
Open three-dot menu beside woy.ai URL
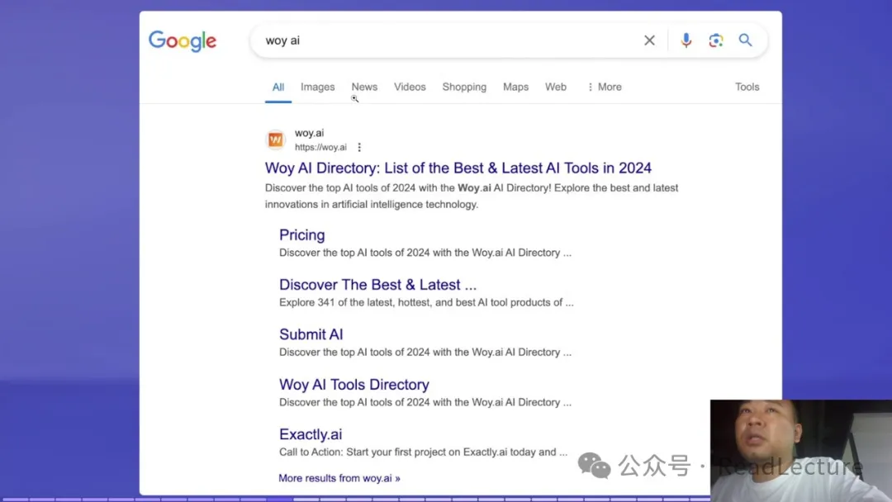(359, 148)
